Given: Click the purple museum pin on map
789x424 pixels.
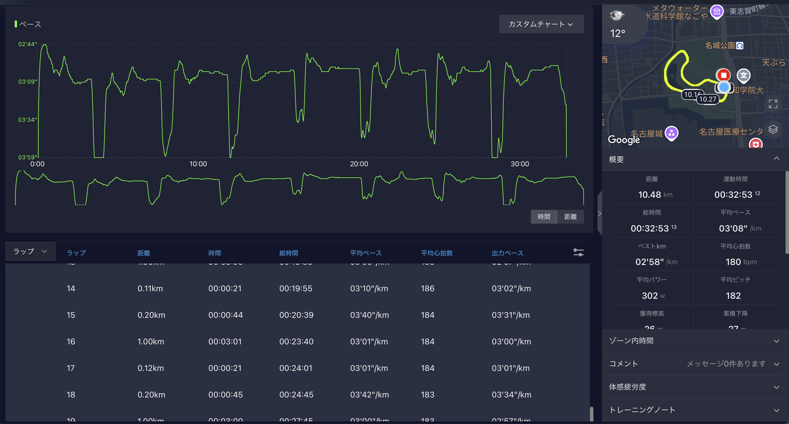Looking at the screenshot, I should tap(717, 12).
